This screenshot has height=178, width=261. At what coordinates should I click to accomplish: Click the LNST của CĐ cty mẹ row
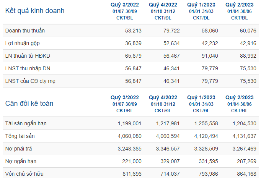(131, 81)
